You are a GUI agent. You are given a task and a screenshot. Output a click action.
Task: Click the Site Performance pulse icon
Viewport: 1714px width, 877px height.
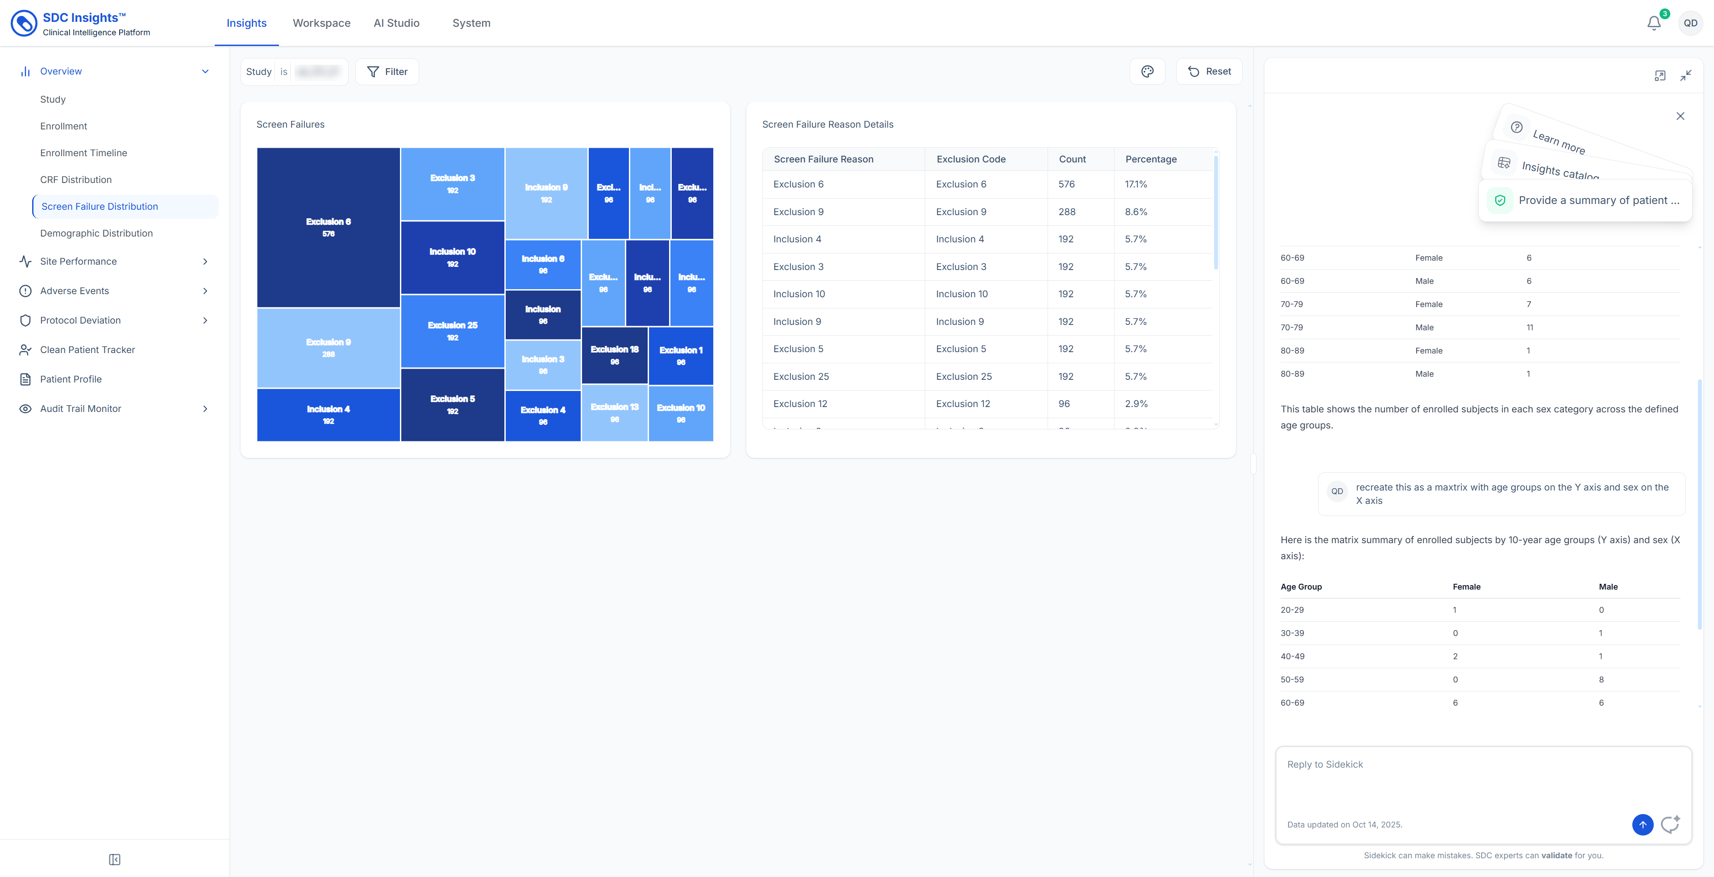(x=25, y=262)
